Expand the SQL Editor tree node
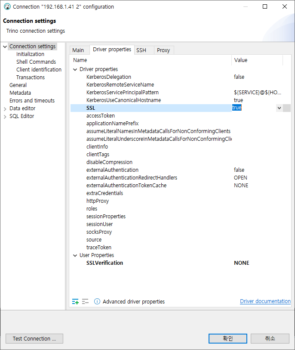This screenshot has height=350, width=295. [x=5, y=117]
